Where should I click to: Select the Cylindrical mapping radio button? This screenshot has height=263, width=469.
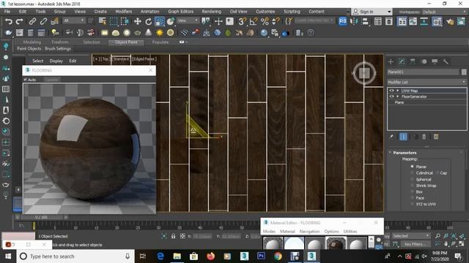(x=412, y=172)
